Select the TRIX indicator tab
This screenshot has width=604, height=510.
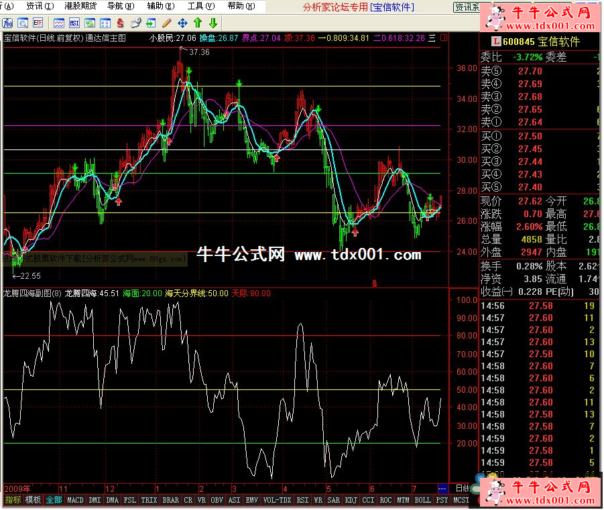[149, 500]
